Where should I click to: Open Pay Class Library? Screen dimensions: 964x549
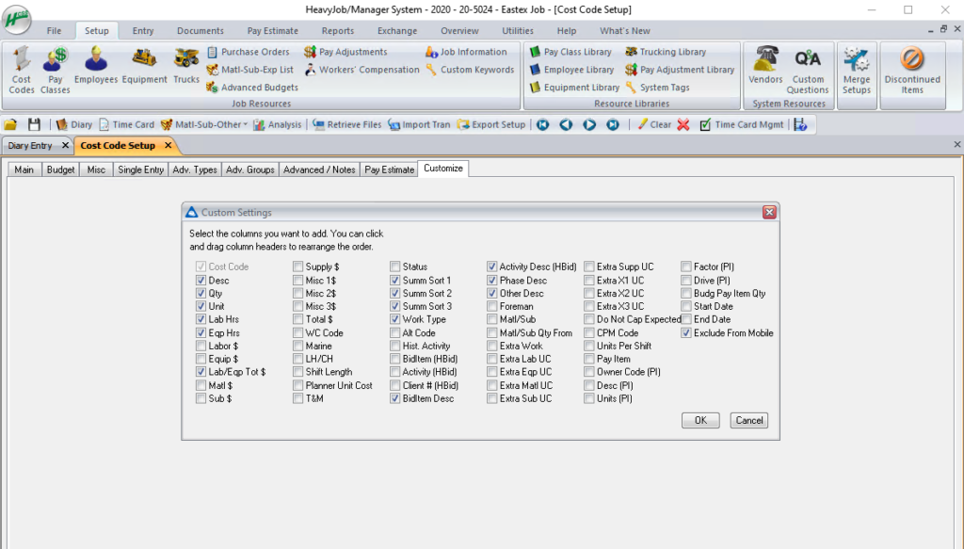(x=570, y=52)
